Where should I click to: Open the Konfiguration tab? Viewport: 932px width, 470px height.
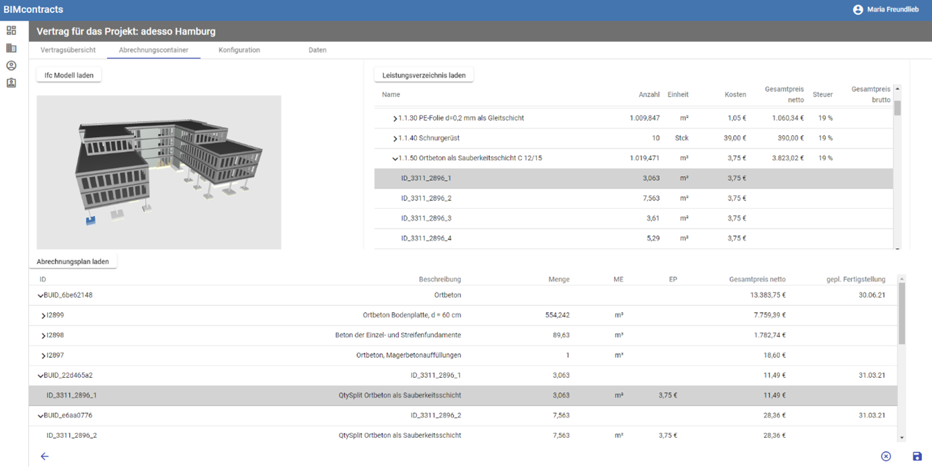(239, 50)
